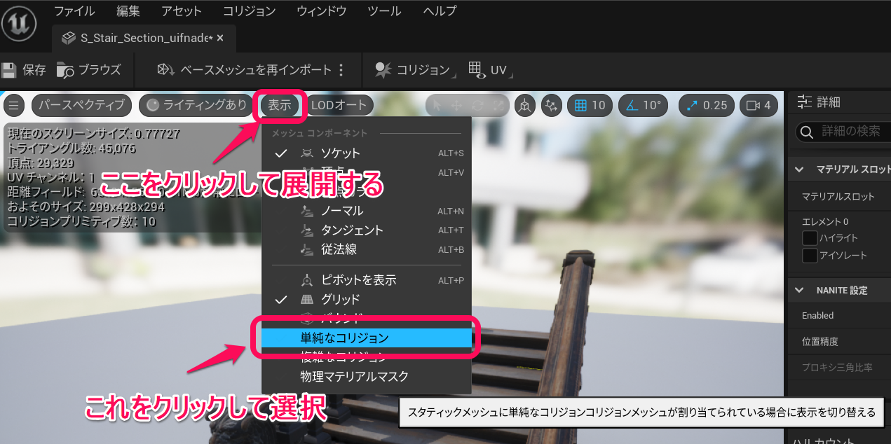This screenshot has width=891, height=444.
Task: Select the translate move tool icon
Action: pyautogui.click(x=457, y=106)
